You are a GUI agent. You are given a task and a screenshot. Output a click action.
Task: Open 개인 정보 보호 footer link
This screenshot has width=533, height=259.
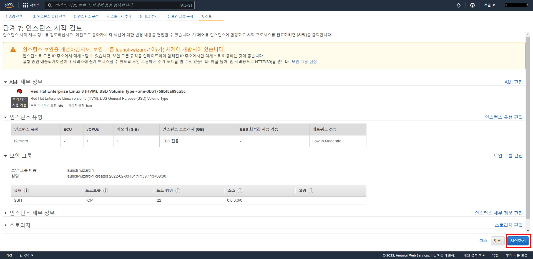(474, 255)
